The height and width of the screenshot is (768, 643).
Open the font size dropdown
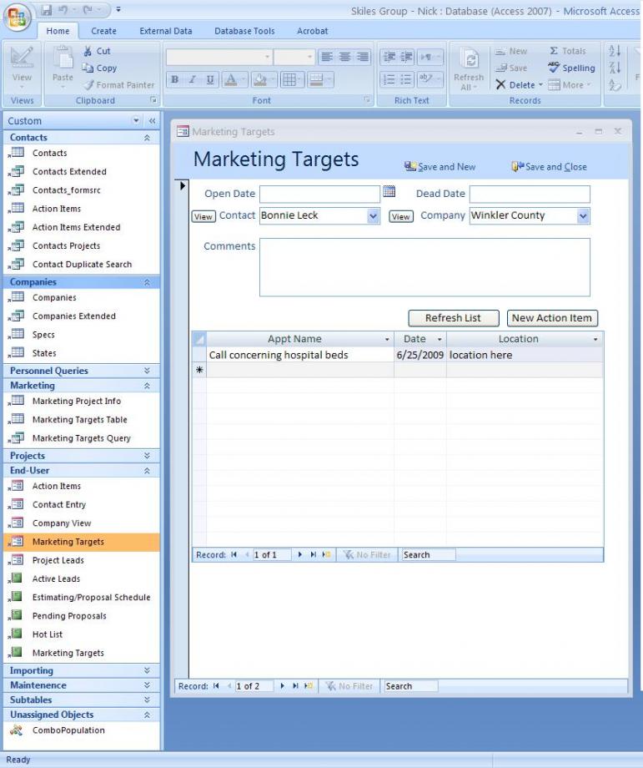(x=309, y=57)
